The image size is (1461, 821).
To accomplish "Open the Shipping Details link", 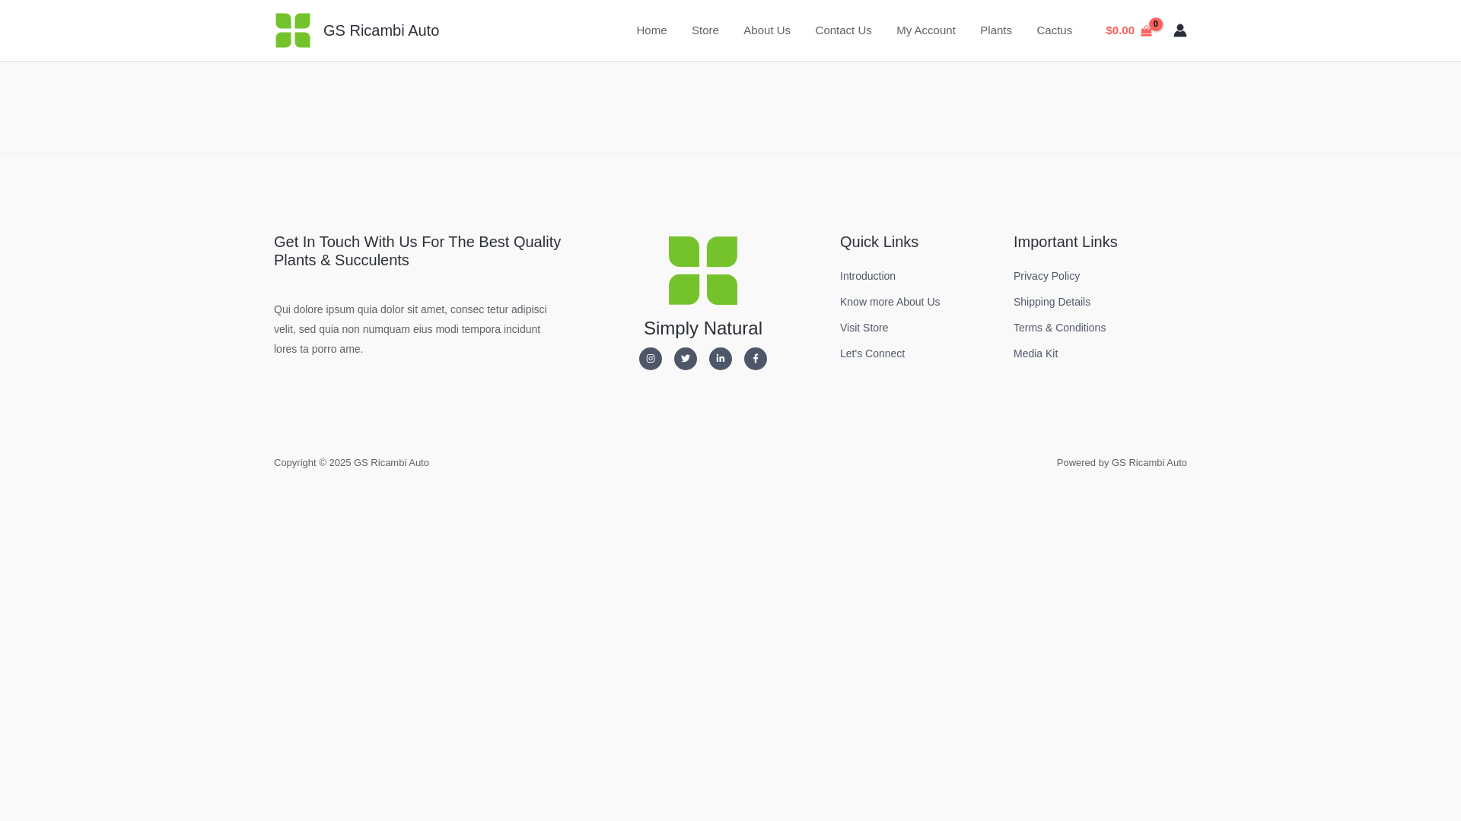I will click(1052, 302).
